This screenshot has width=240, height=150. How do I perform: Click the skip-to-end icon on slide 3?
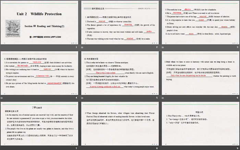pos(237,43)
